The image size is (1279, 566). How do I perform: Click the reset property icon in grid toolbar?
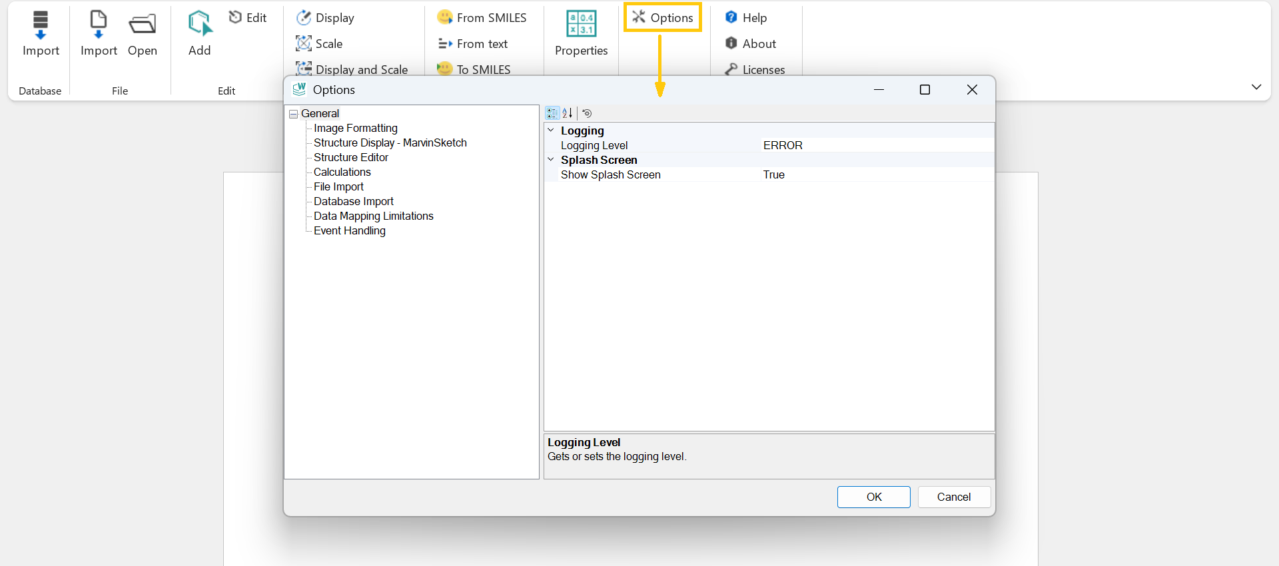(x=587, y=113)
